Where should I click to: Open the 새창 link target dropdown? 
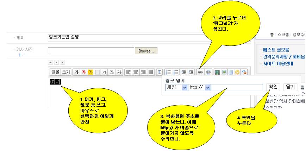tap(176, 87)
